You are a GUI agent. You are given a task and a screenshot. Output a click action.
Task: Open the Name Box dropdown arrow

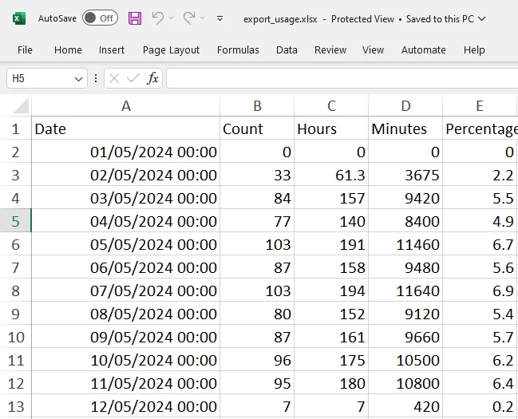(x=78, y=79)
